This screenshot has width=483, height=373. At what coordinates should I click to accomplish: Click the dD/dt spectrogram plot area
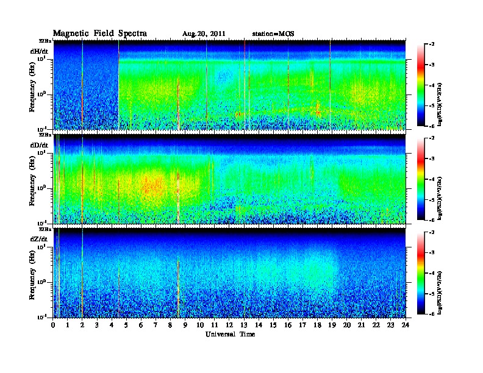[229, 179]
